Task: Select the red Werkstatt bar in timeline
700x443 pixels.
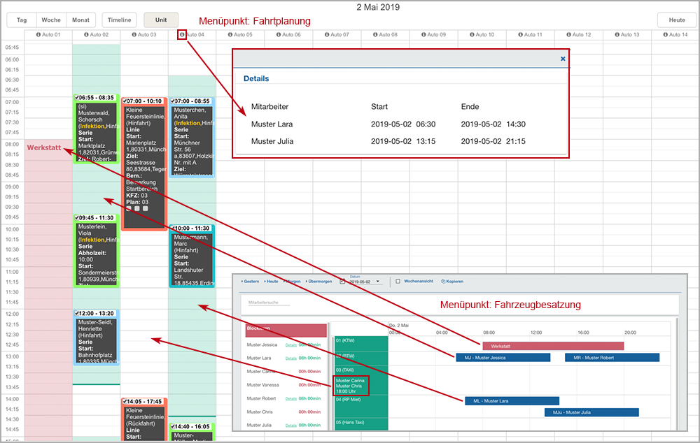Action: pos(552,346)
